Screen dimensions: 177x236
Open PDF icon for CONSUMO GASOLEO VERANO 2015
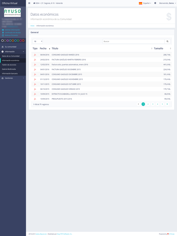[x=35, y=89]
